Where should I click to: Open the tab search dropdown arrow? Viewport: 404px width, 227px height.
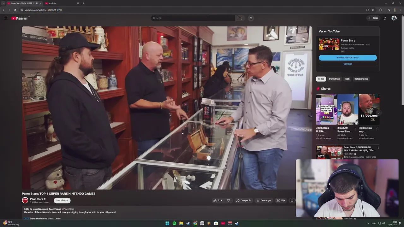click(x=3, y=3)
